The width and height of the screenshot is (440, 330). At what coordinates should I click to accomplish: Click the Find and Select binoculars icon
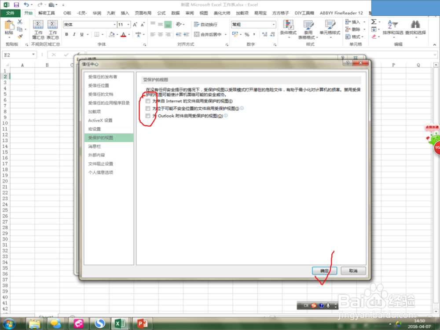[x=415, y=24]
